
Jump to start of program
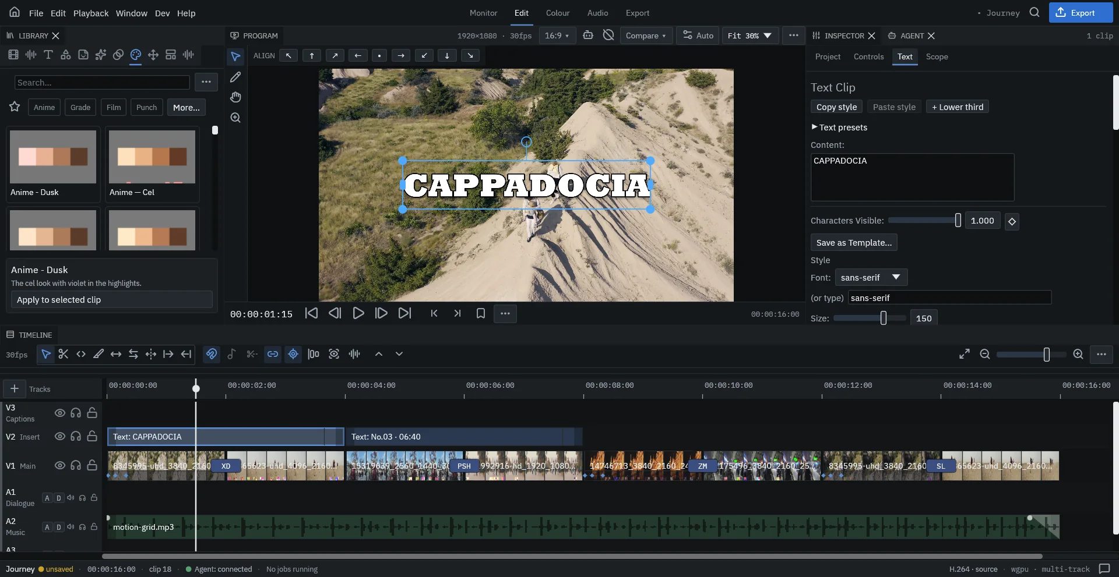pyautogui.click(x=312, y=313)
